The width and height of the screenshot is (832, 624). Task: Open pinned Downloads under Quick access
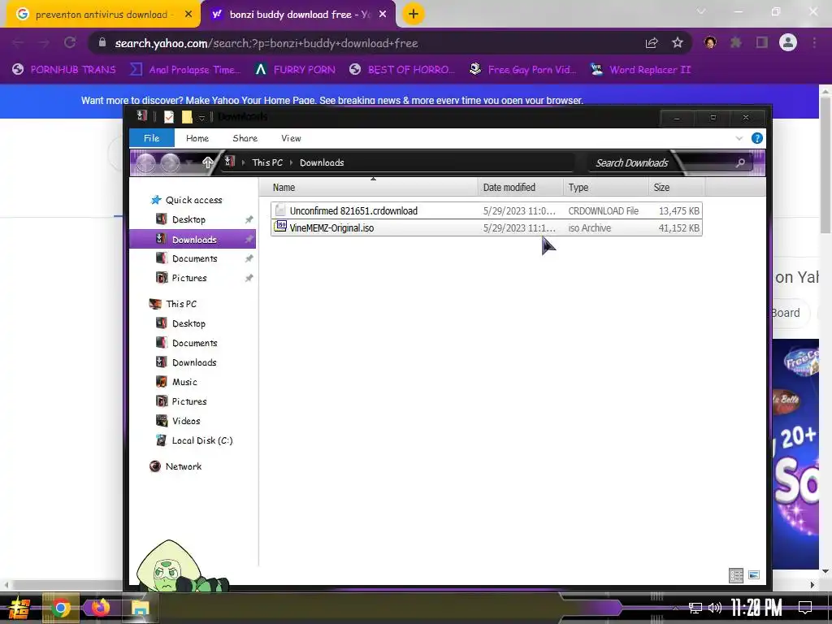[x=193, y=240]
